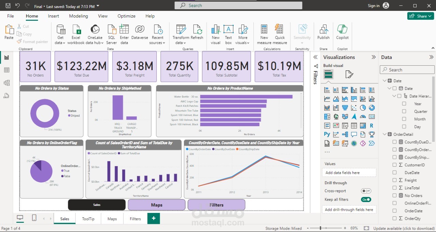Click Update available download link

404,228
